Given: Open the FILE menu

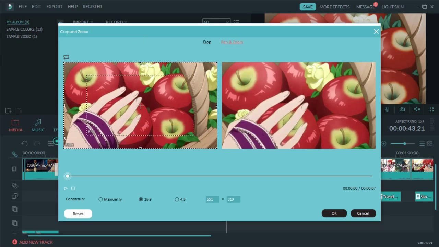Looking at the screenshot, I should pos(23,7).
